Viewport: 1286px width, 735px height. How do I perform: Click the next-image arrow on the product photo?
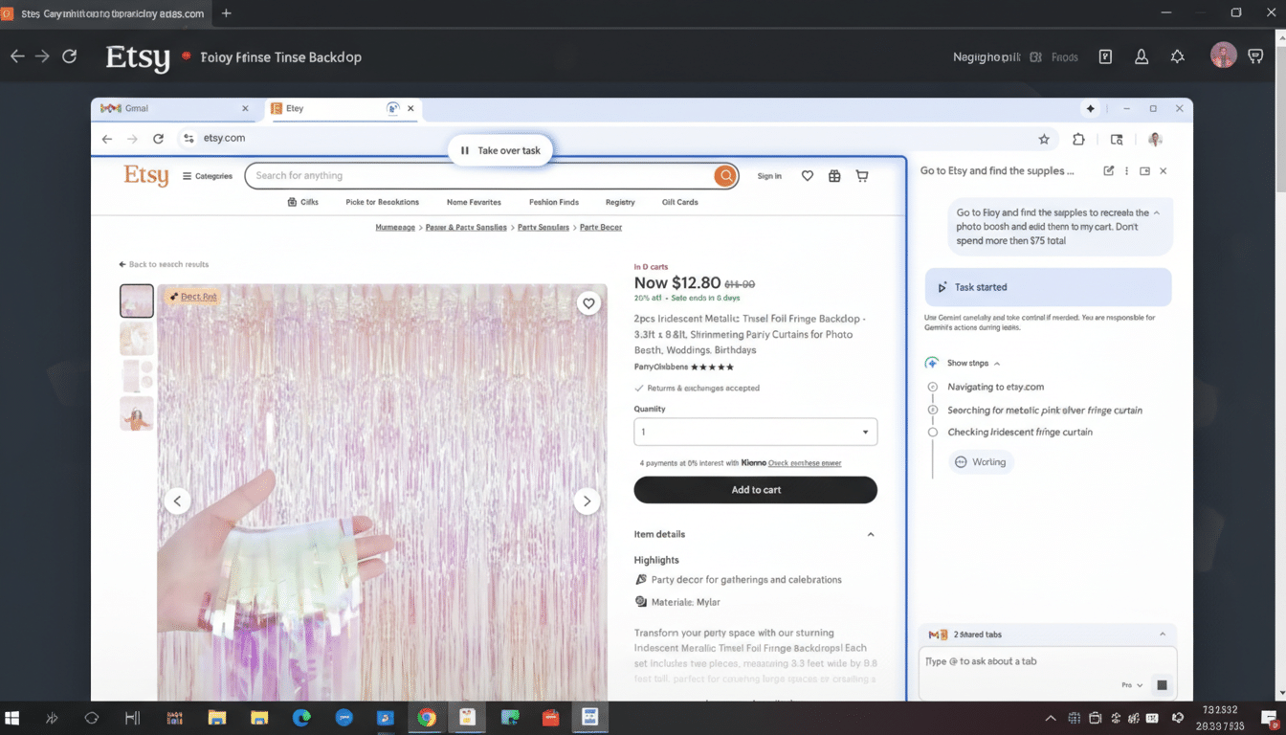pos(587,501)
